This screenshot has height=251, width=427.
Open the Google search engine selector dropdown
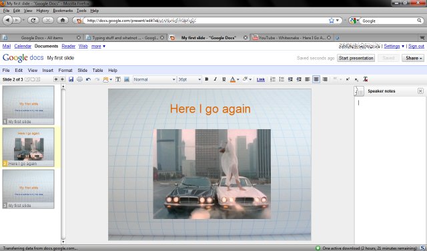[x=354, y=21]
